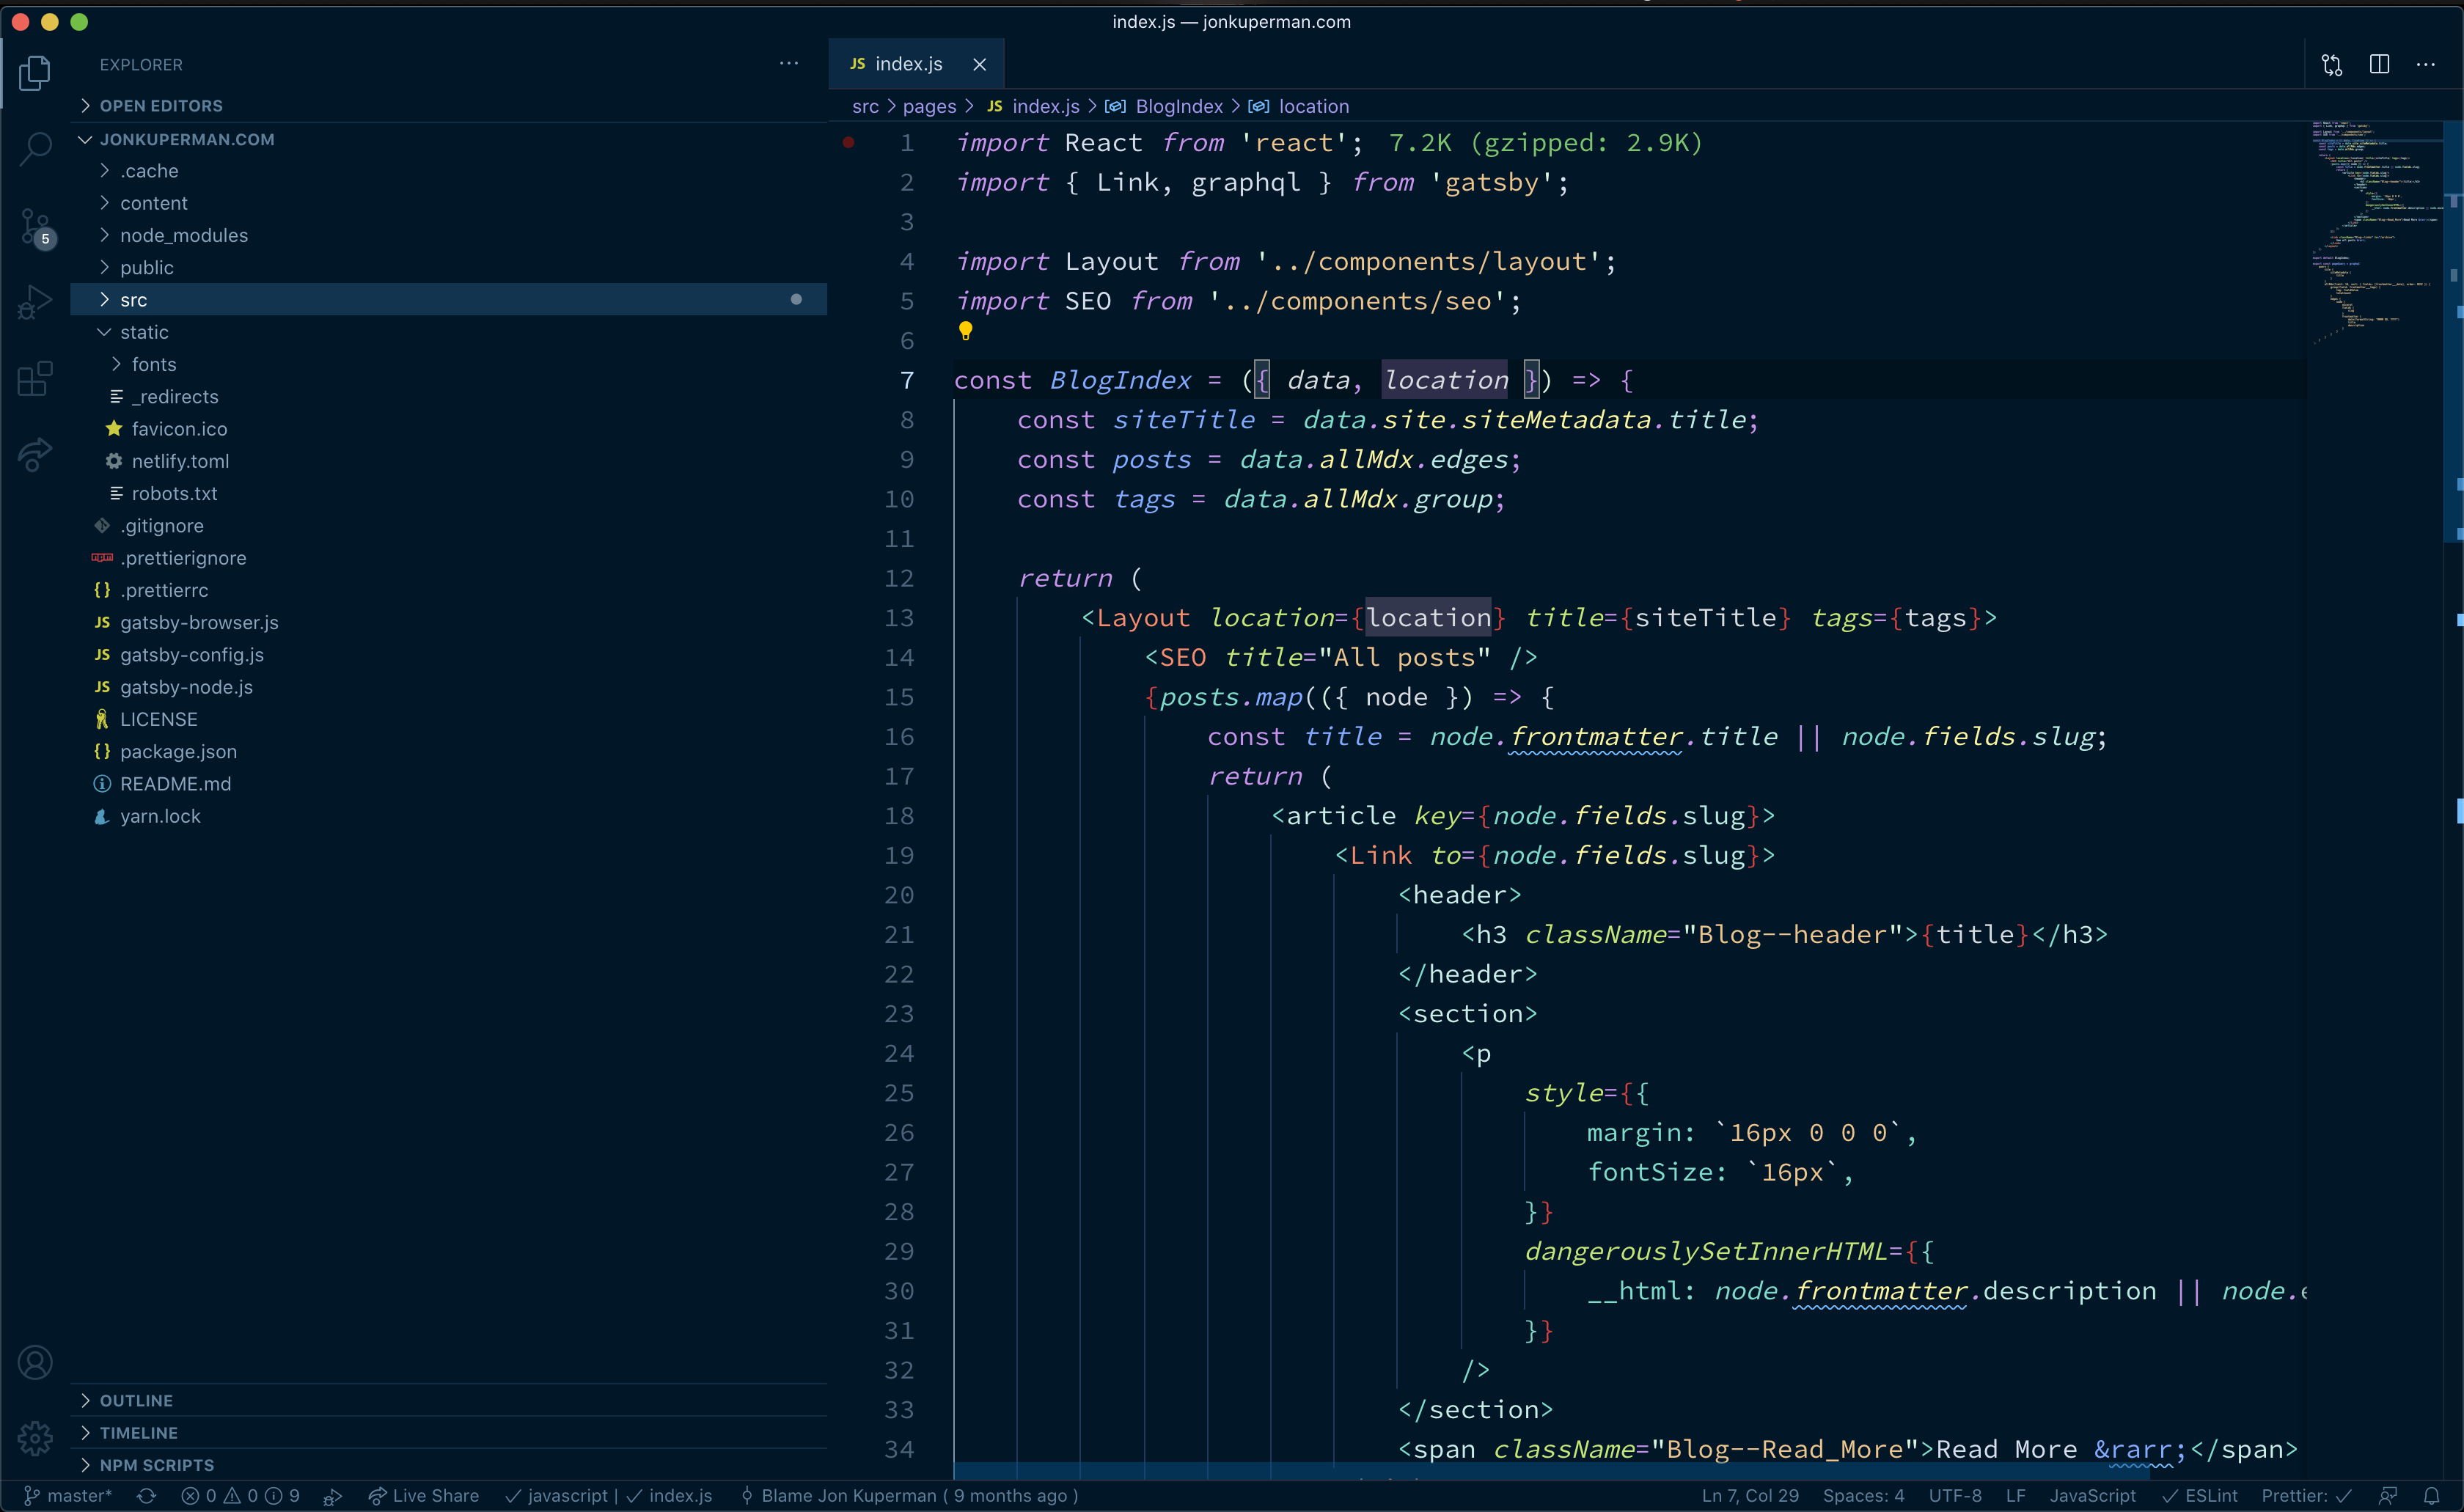
Task: Expand the fonts folder
Action: (x=448, y=364)
